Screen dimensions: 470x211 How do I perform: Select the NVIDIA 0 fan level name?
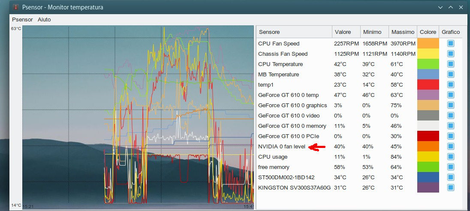click(x=282, y=147)
